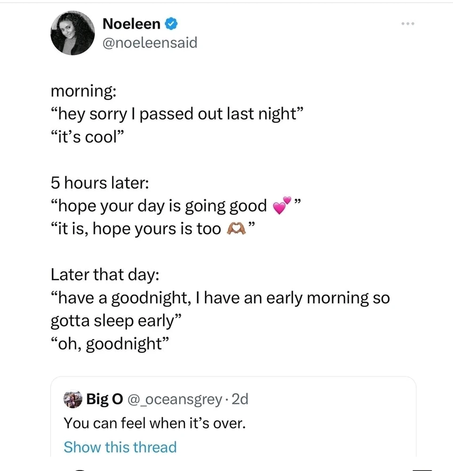Open Noeleen's display name
This screenshot has width=453, height=471.
[131, 24]
